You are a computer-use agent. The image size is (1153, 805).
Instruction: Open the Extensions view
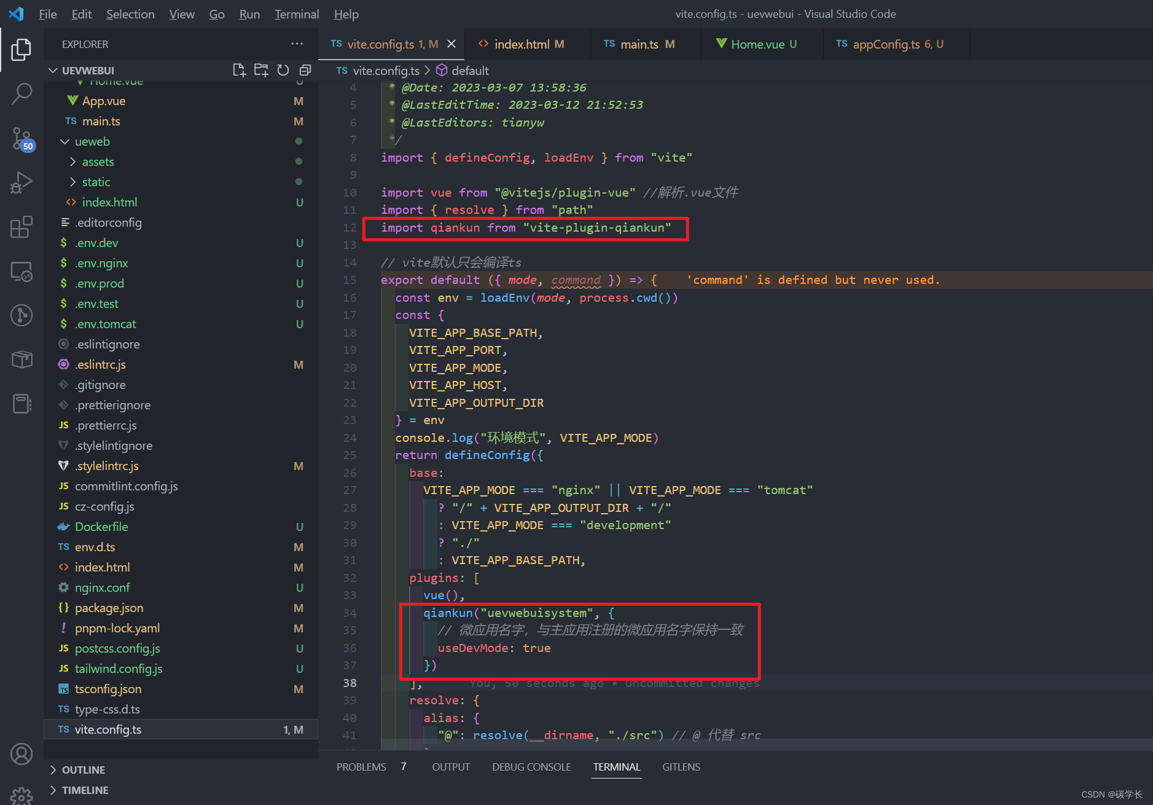[21, 227]
